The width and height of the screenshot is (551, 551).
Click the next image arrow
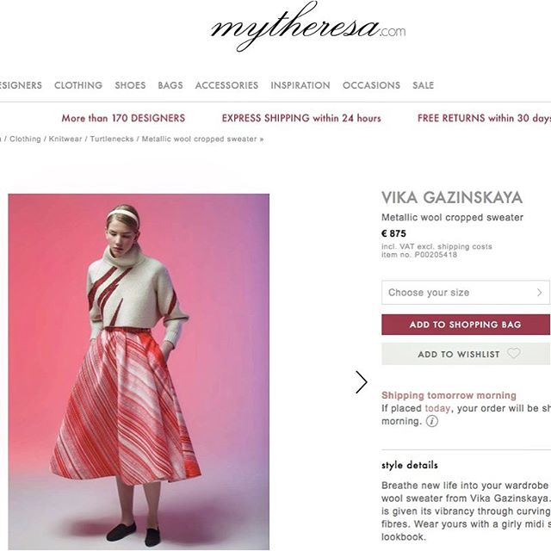coord(362,382)
